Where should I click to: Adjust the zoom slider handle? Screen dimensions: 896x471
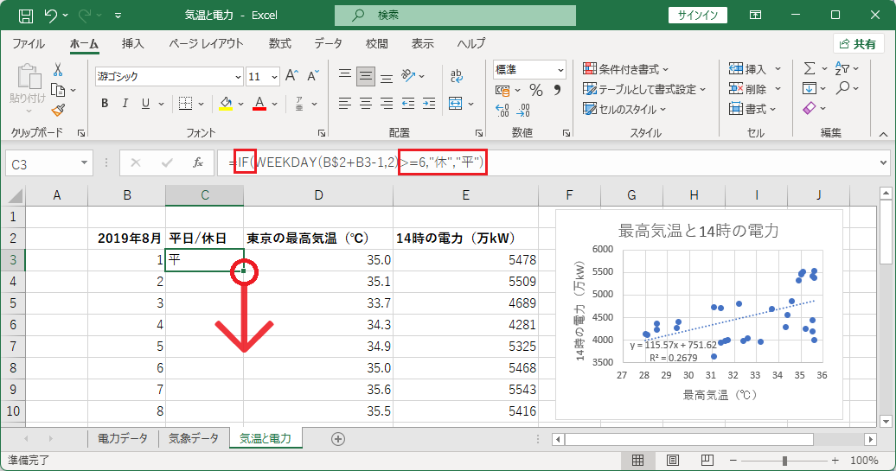(784, 460)
